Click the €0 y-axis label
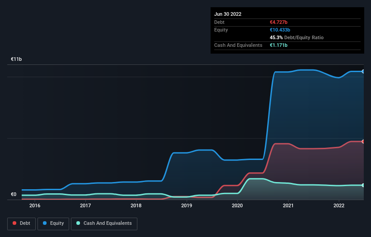Screen dimensions: 371x237 [x=14, y=195]
